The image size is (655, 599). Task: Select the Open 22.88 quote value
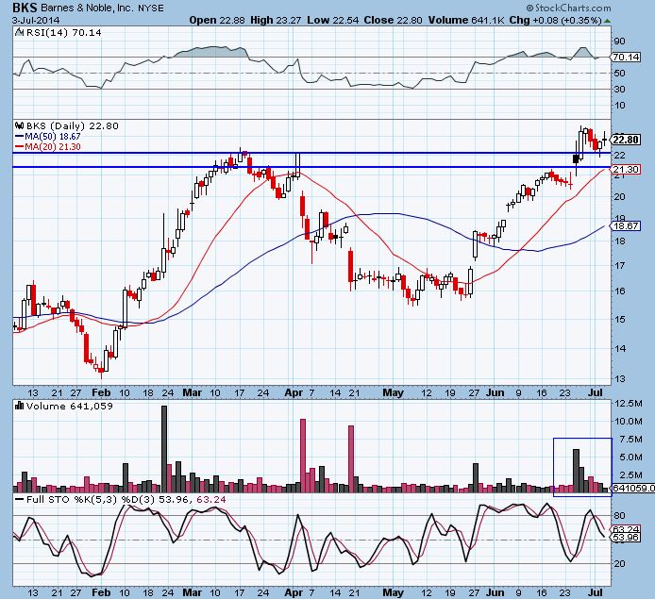(x=217, y=20)
